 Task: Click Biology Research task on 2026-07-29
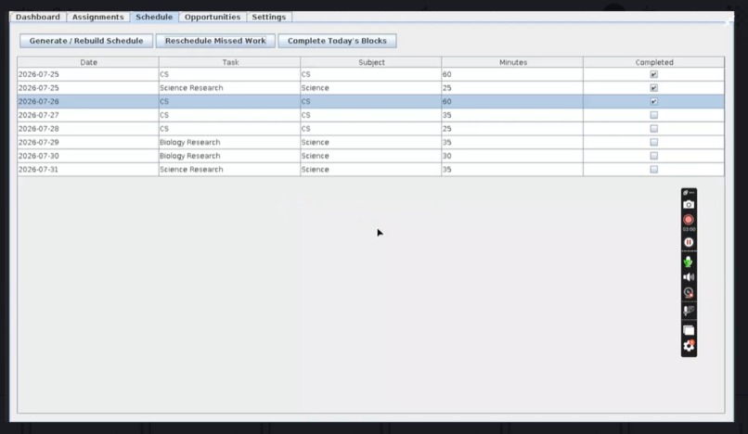pos(230,142)
